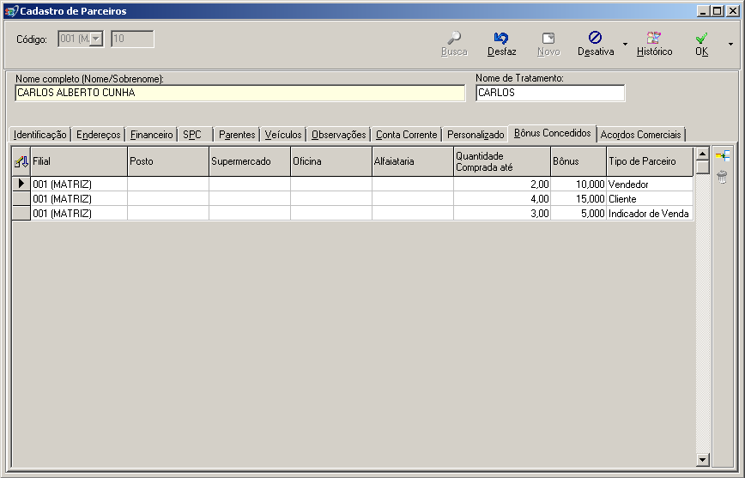Click the trash delete row icon
This screenshot has height=478, width=745.
[x=722, y=177]
